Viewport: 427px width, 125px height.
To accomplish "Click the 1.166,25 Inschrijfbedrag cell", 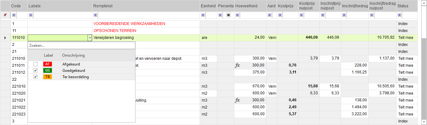I will (x=355, y=72).
